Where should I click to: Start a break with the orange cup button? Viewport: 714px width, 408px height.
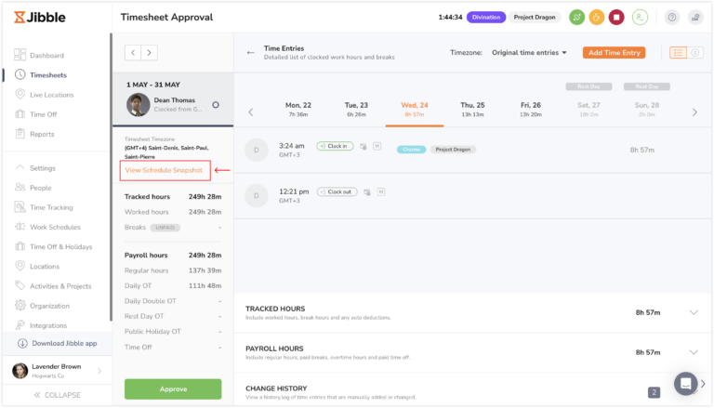(597, 18)
